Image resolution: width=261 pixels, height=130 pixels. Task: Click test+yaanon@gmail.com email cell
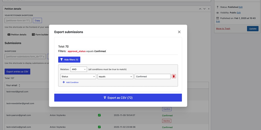pos(19,115)
